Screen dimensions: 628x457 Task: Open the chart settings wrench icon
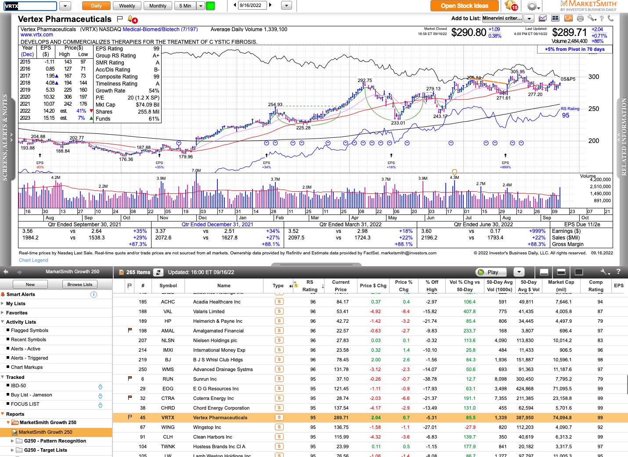(591, 18)
